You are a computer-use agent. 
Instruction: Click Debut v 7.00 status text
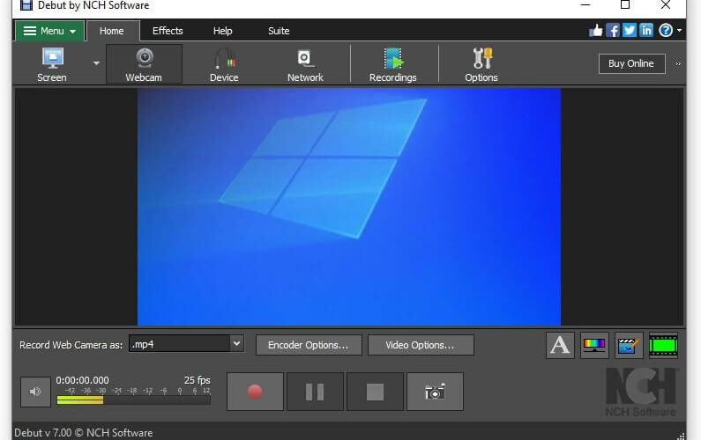point(83,433)
